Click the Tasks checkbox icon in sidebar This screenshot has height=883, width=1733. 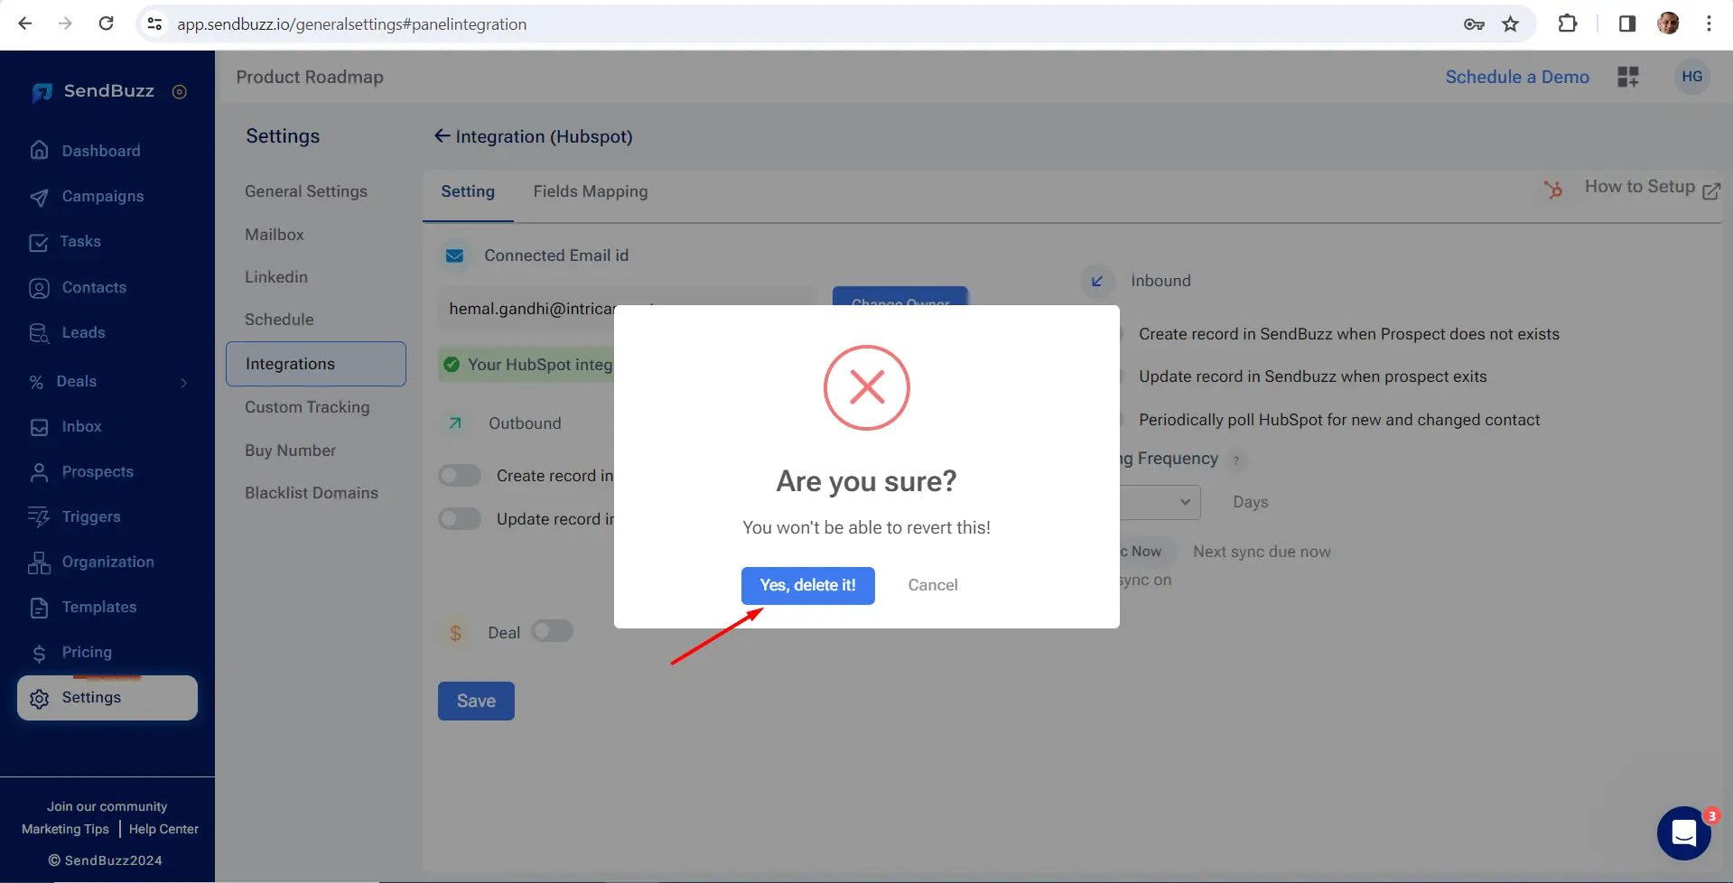coord(39,242)
